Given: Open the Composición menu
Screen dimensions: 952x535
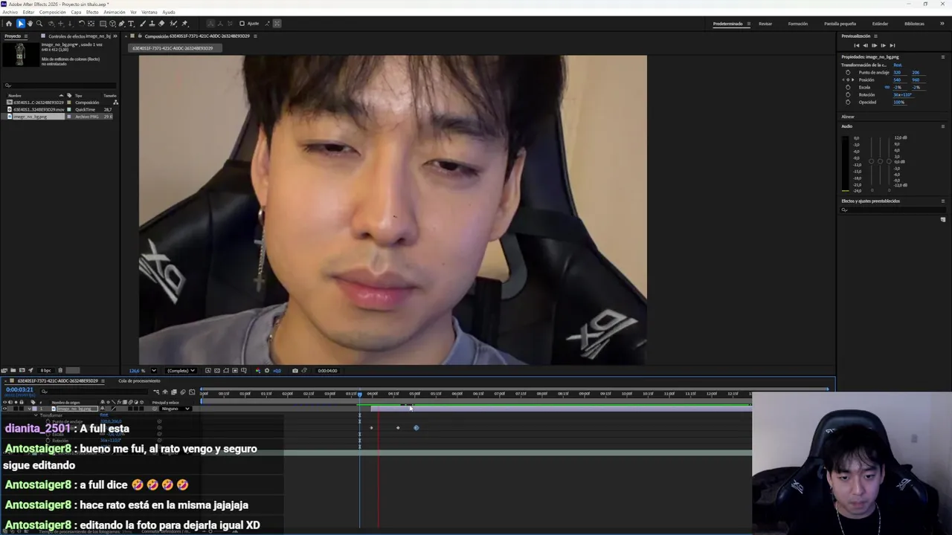Looking at the screenshot, I should click(x=52, y=12).
